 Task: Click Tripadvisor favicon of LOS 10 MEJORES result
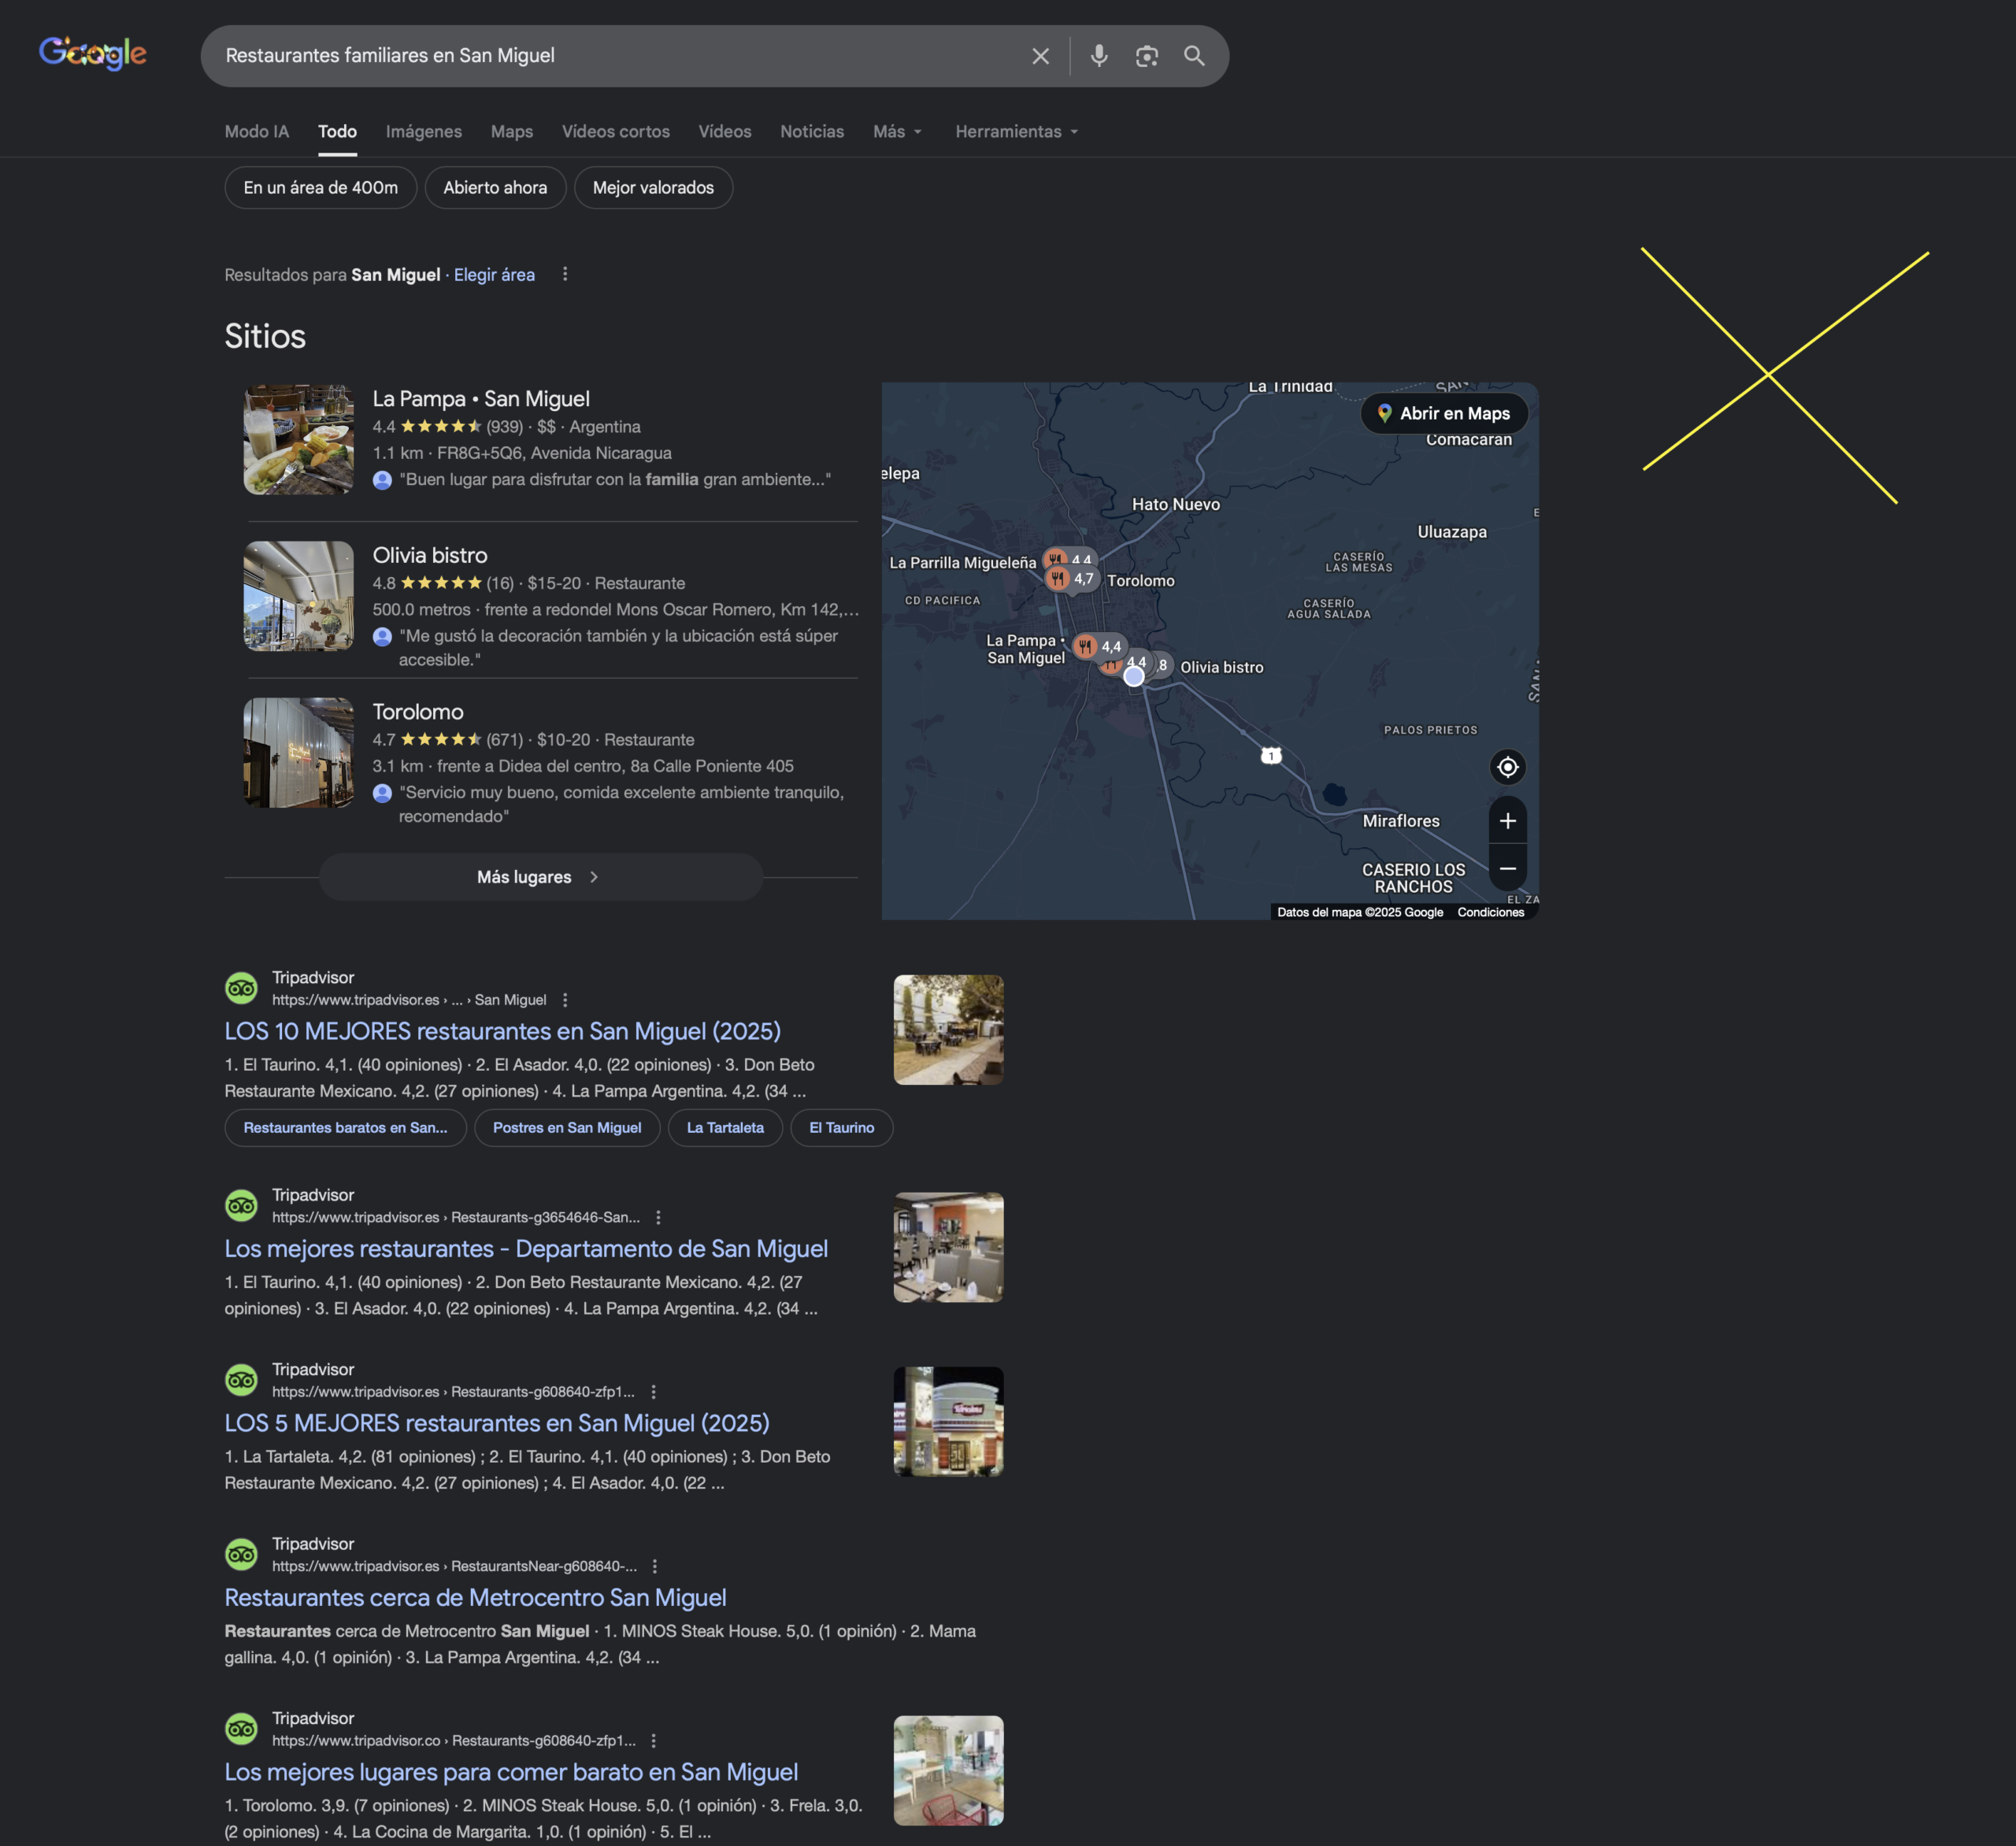coord(241,989)
